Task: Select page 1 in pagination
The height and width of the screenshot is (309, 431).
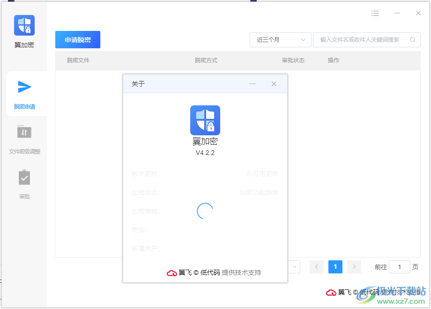Action: coord(335,267)
